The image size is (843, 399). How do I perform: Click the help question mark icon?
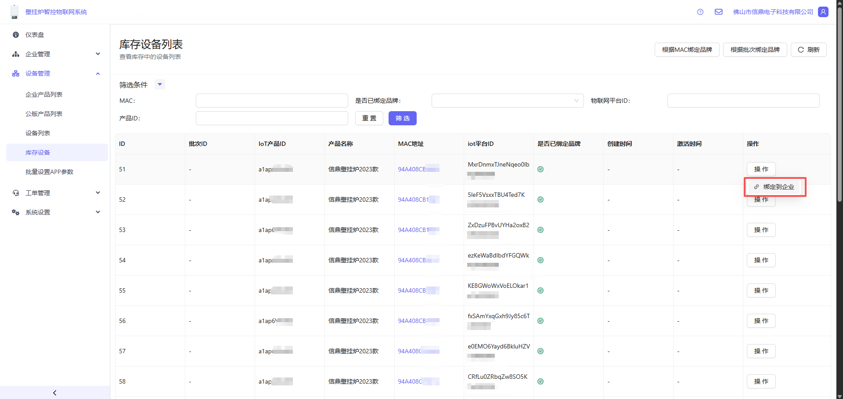700,12
